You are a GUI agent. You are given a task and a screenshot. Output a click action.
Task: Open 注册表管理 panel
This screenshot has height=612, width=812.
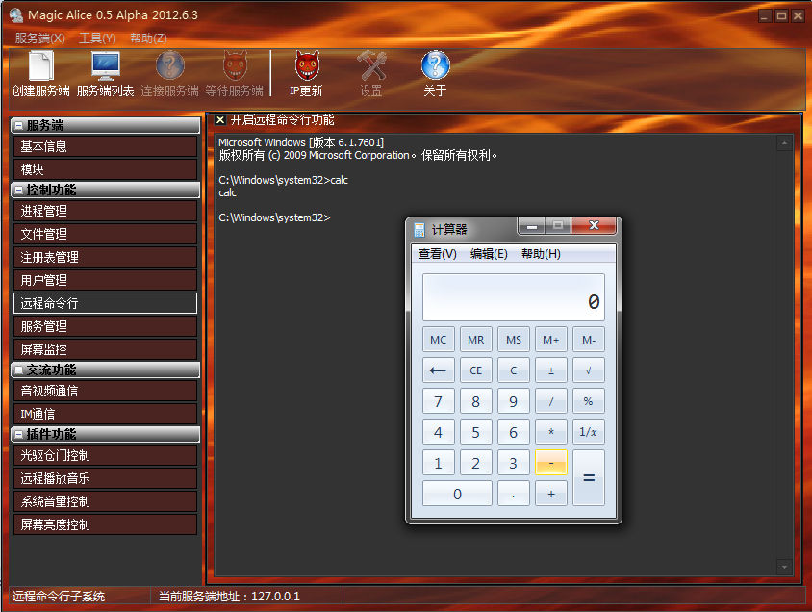[x=105, y=257]
